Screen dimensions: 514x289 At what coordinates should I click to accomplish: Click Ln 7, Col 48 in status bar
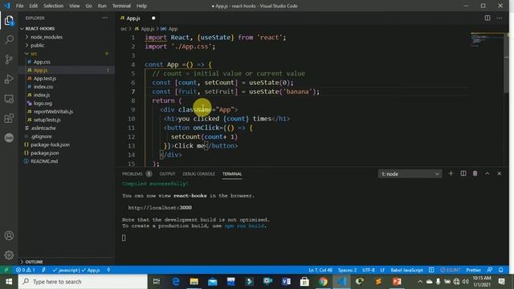tap(320, 270)
